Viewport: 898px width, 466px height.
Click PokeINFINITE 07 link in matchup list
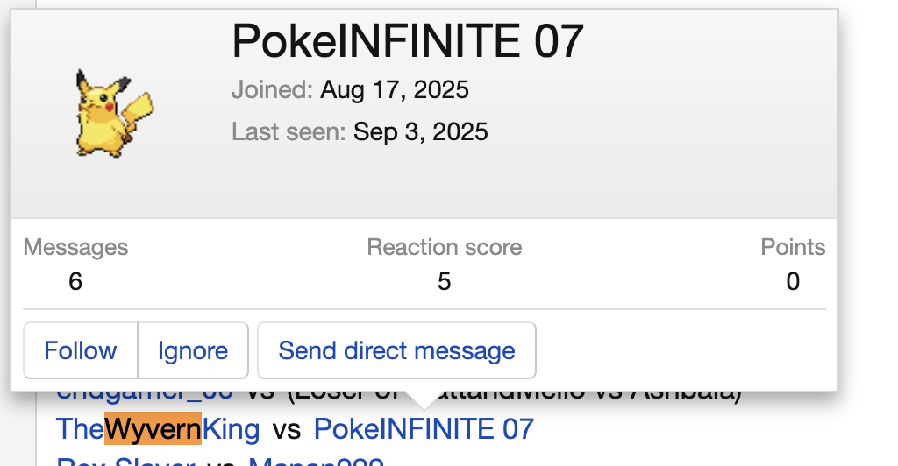(424, 429)
